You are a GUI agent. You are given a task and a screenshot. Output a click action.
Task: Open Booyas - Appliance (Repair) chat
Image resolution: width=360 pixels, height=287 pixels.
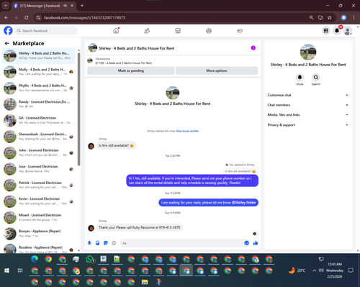coord(38,234)
